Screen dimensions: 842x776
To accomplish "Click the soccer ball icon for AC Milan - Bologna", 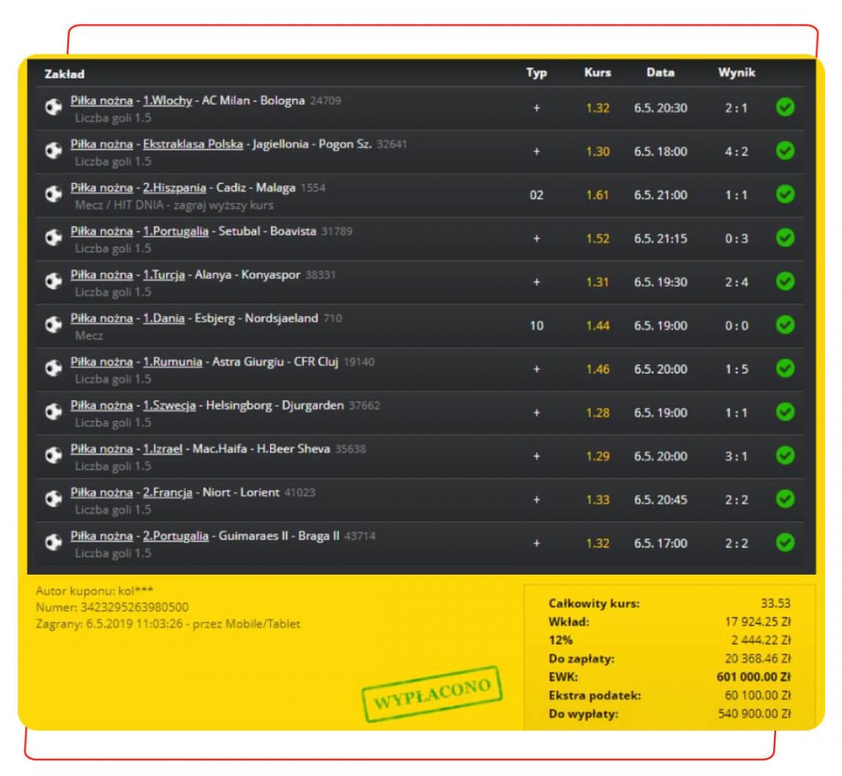I will tap(51, 108).
